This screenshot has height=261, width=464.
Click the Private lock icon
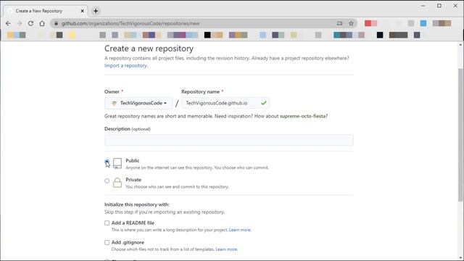[117, 183]
